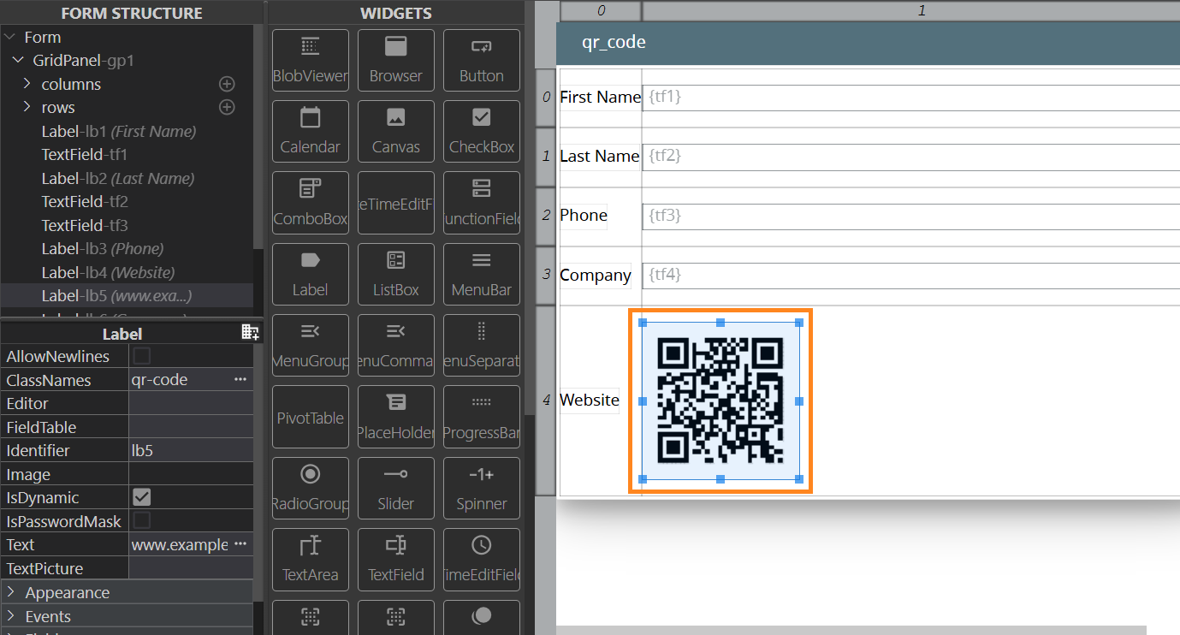Select the TextArea widget
This screenshot has height=635, width=1180.
[x=310, y=559]
